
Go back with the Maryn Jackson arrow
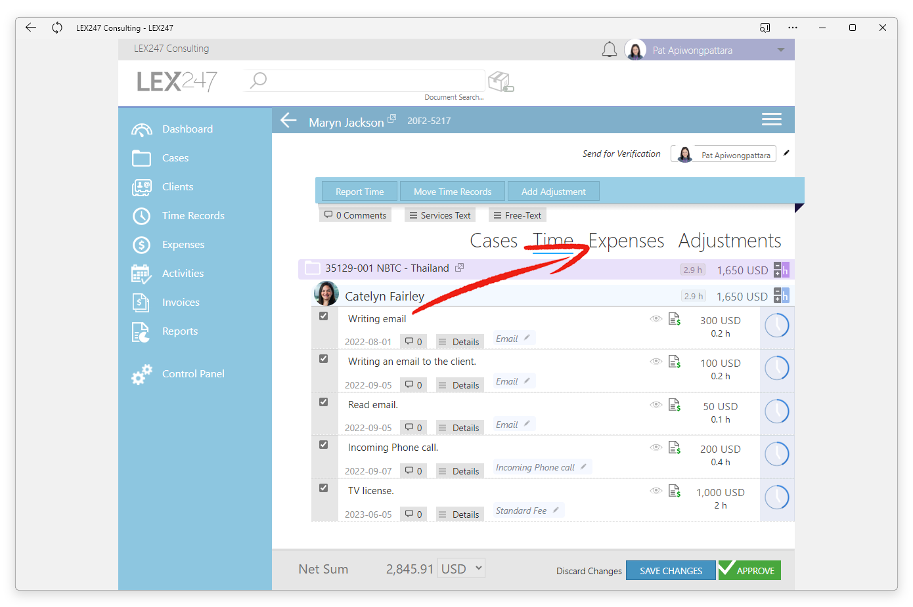288,120
